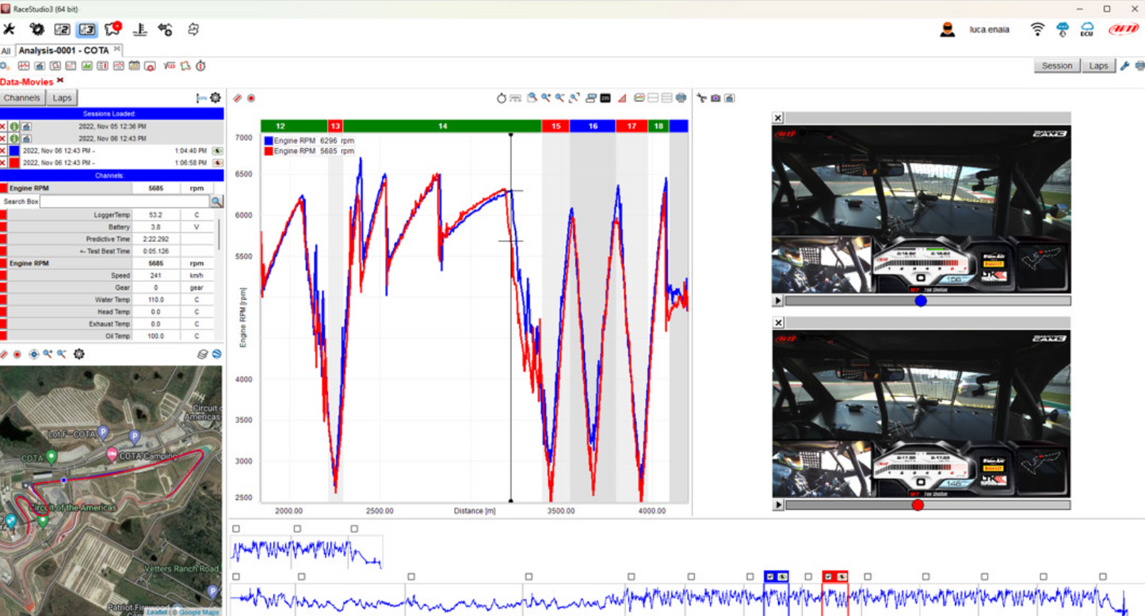The width and height of the screenshot is (1145, 616).
Task: Click the printer icon in the chart toolbar
Action: (x=681, y=98)
